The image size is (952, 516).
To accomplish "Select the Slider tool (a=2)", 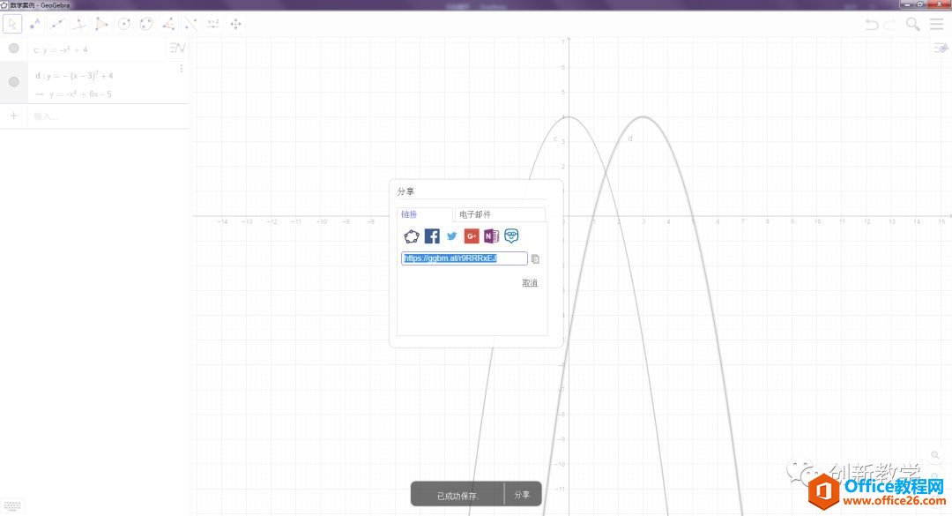I will (212, 24).
